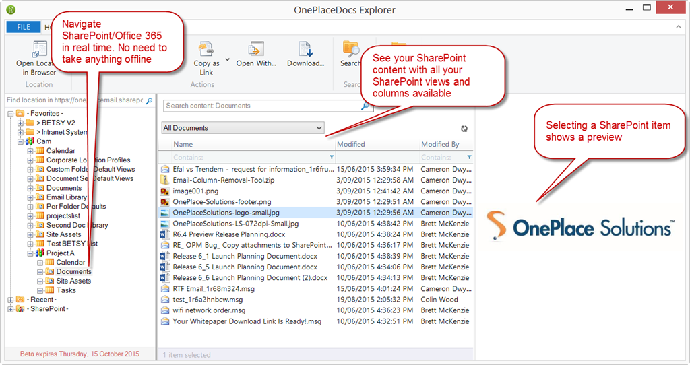Click the refresh icon above the list

click(x=464, y=129)
